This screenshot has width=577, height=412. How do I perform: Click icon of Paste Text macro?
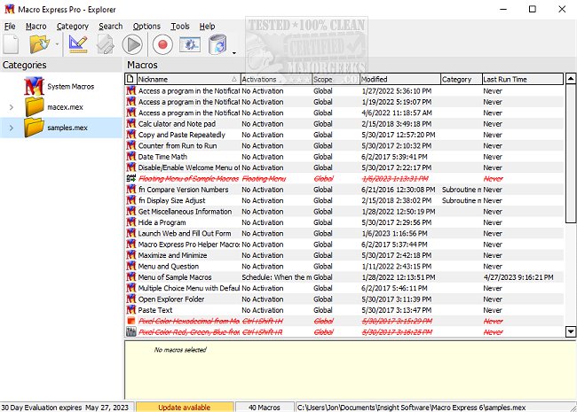(131, 310)
